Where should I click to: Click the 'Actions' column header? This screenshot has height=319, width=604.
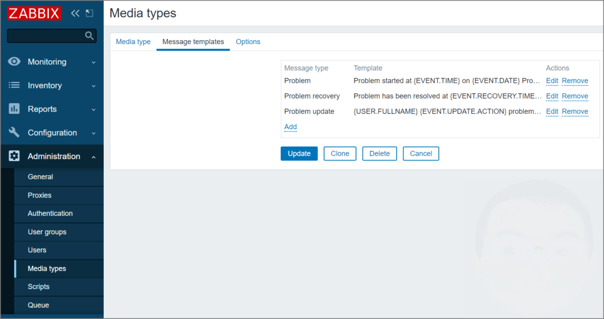coord(557,68)
